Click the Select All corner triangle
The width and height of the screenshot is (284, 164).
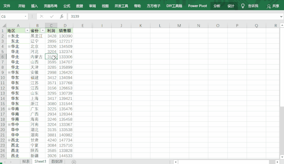point(4,25)
